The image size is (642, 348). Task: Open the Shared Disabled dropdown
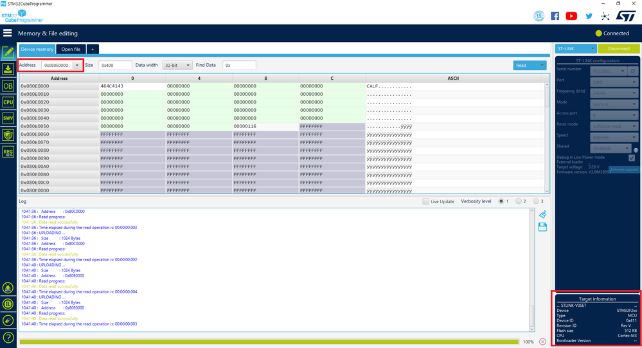611,148
